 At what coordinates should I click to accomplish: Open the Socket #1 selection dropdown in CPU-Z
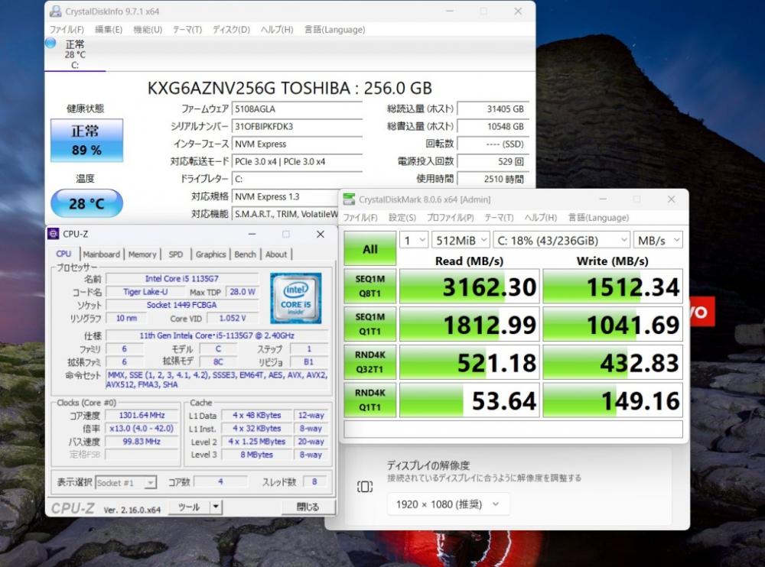[126, 483]
